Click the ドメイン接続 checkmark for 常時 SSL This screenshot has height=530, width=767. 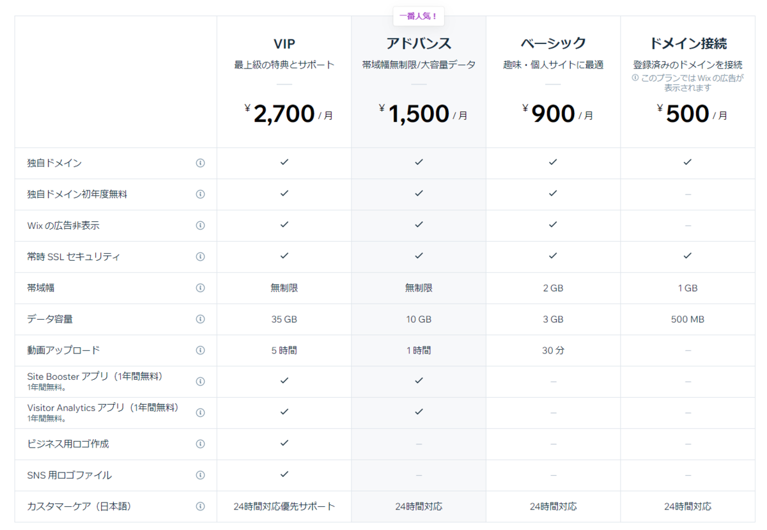click(688, 256)
